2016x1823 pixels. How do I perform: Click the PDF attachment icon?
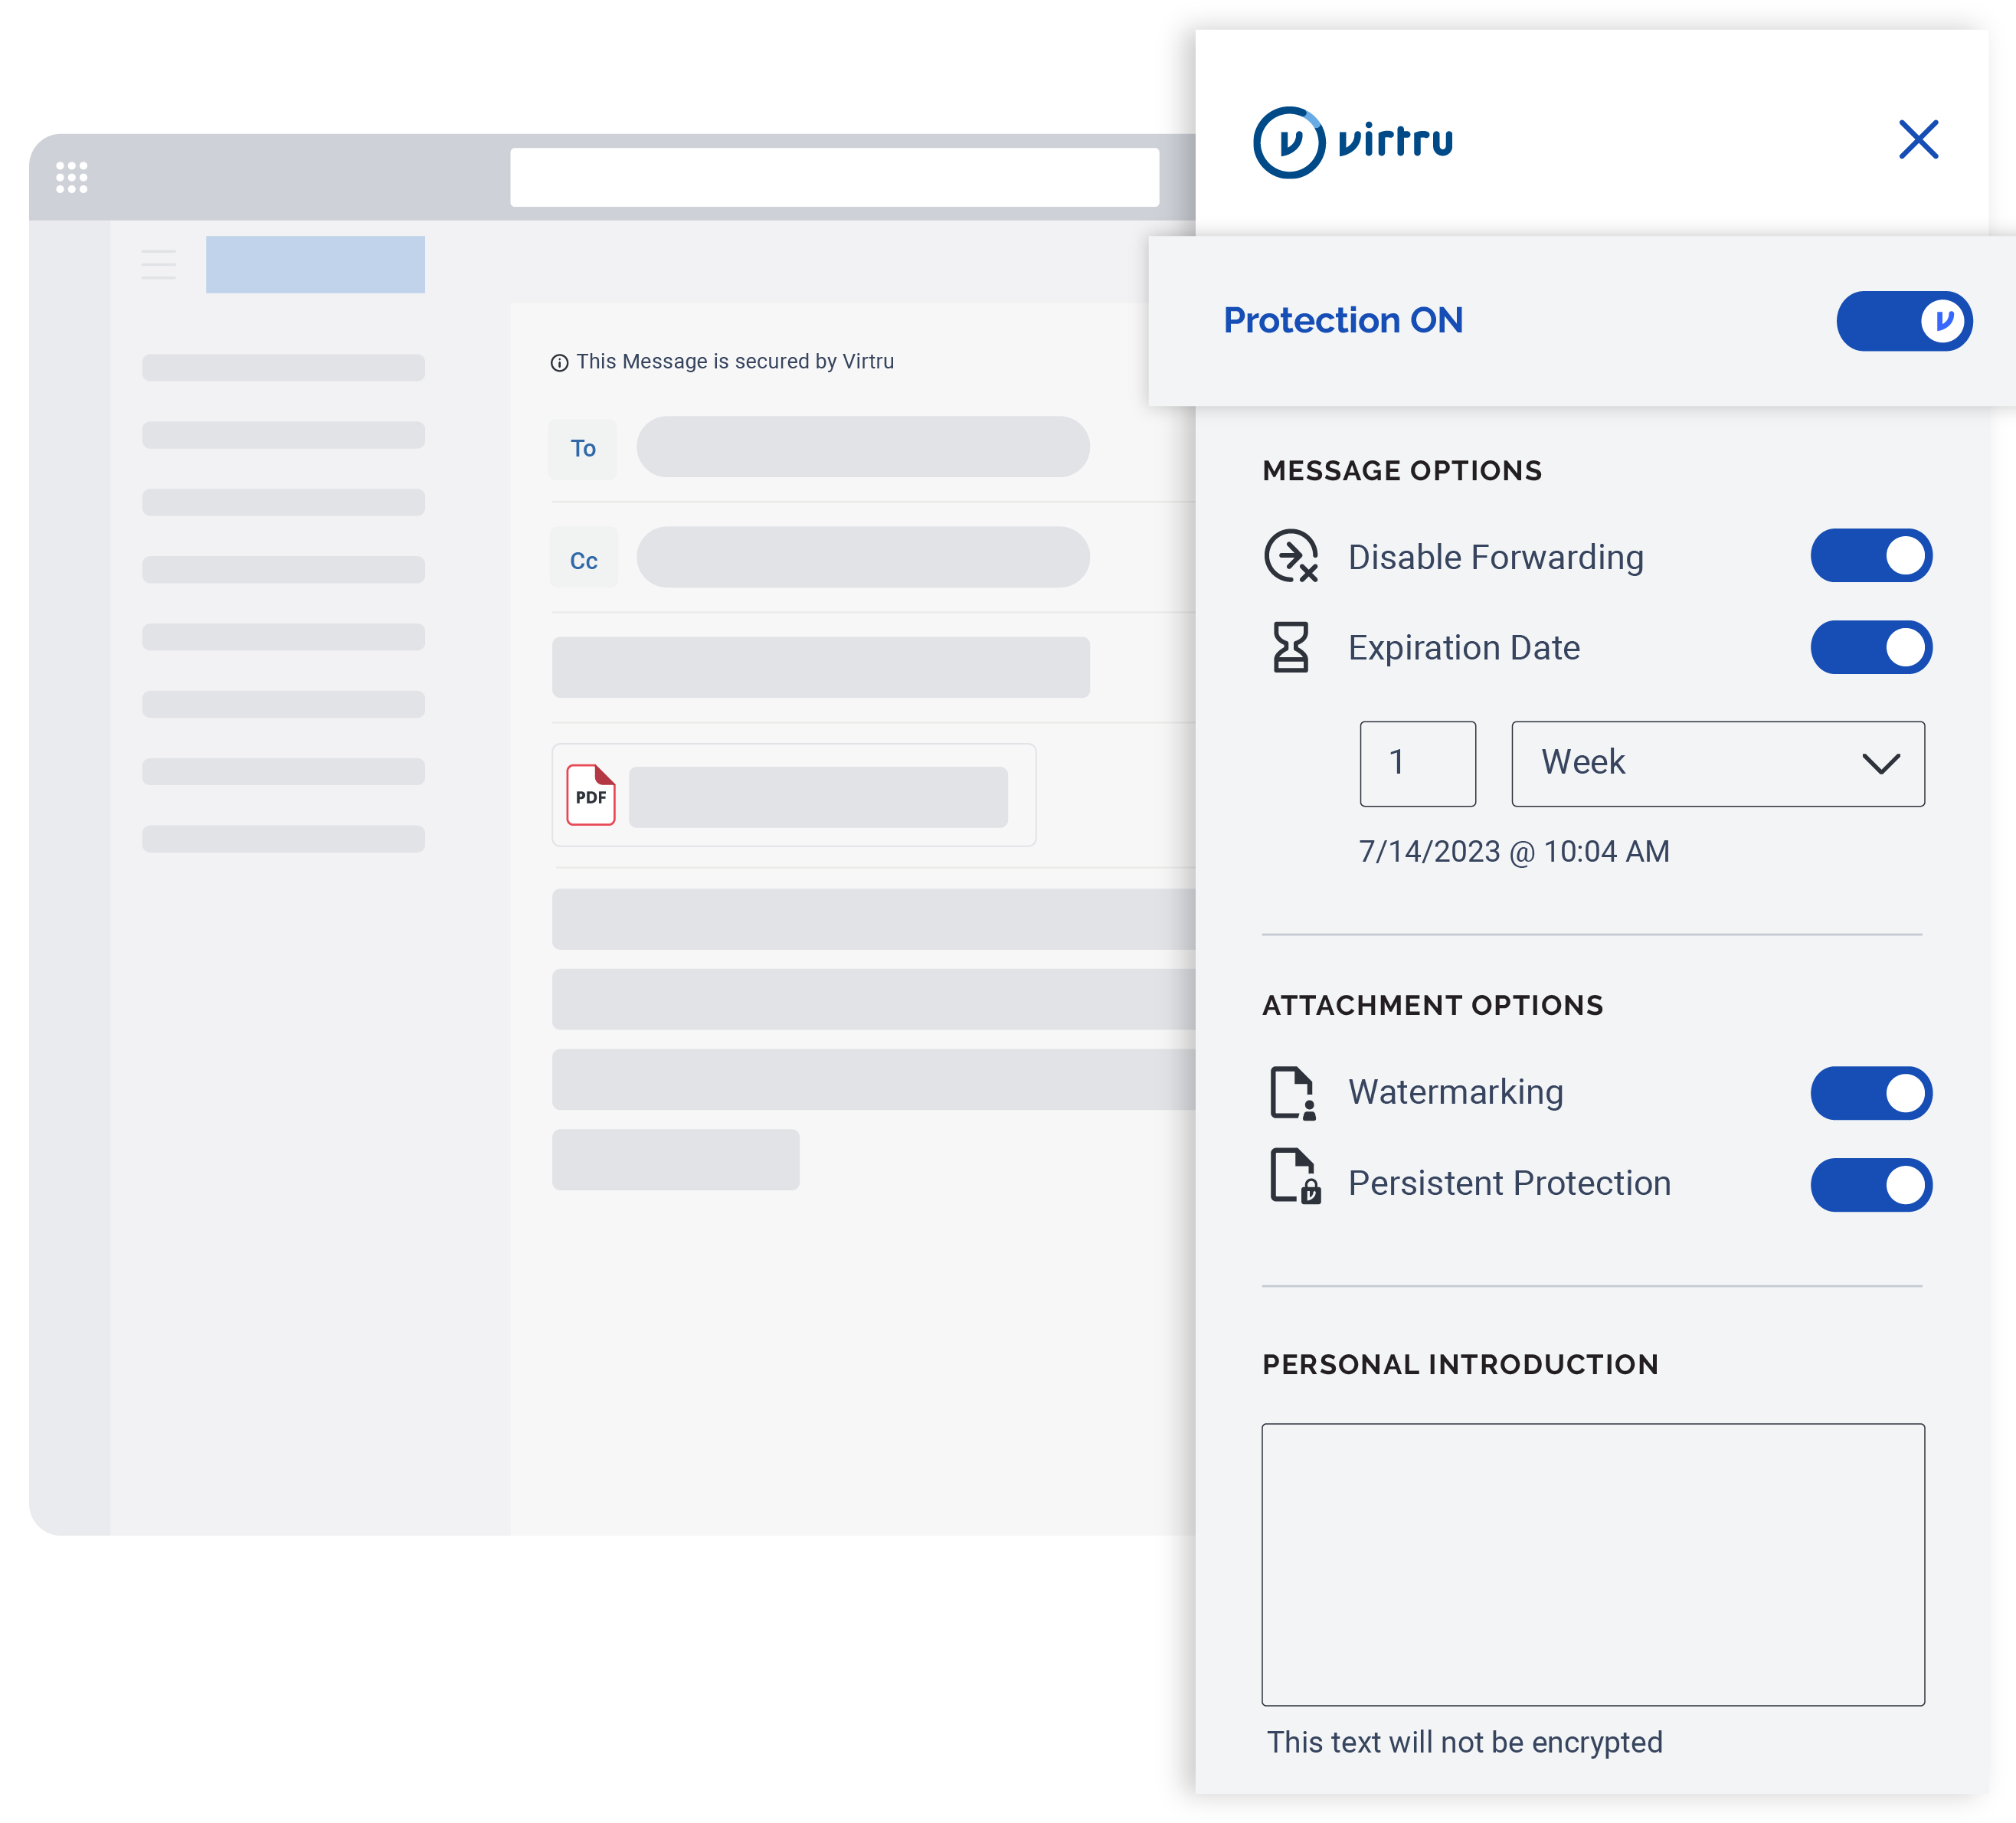590,795
